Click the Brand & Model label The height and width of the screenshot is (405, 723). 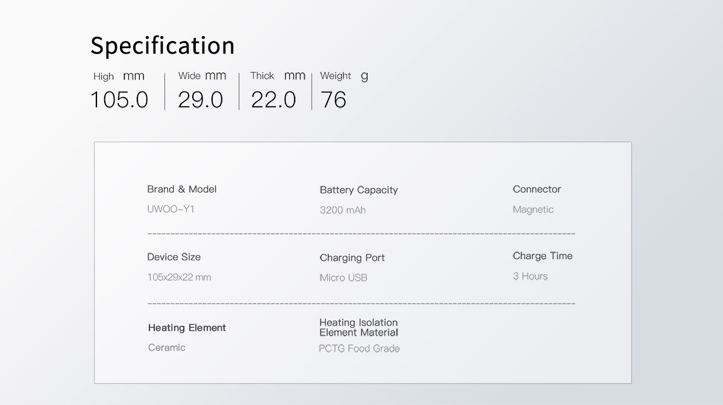[x=181, y=189]
